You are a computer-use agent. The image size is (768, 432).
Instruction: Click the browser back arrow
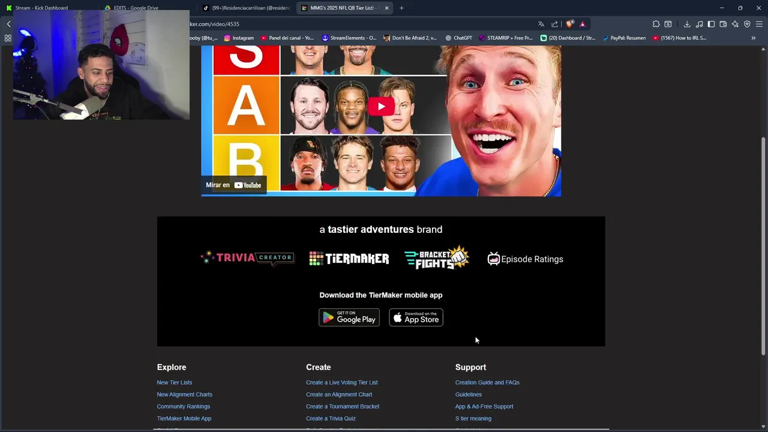coord(8,24)
